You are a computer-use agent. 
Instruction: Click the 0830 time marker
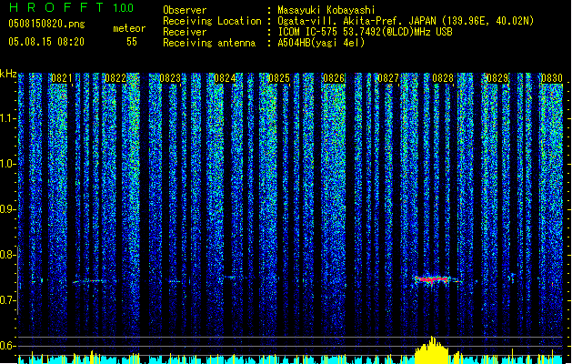552,78
